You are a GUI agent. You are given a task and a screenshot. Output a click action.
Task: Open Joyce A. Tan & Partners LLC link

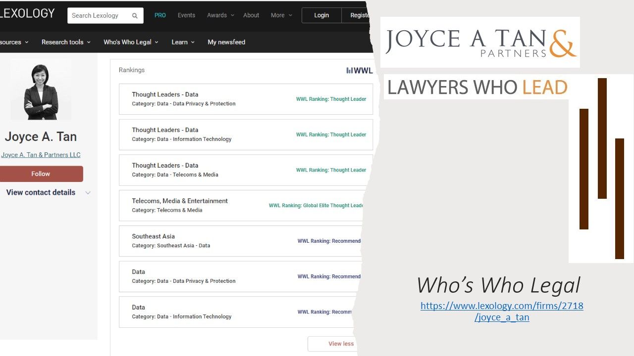[x=41, y=155]
